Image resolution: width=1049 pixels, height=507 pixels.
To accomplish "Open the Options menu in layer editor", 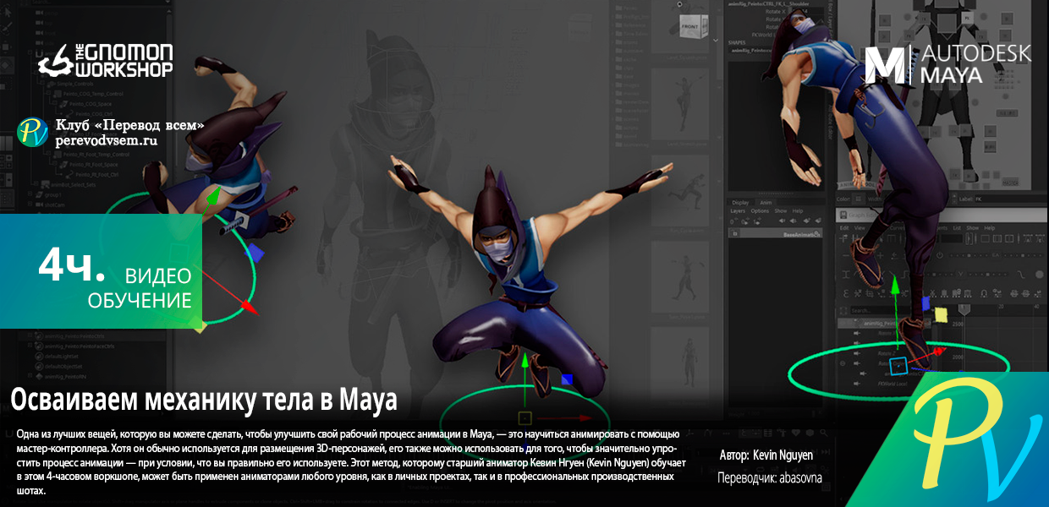I will click(x=761, y=211).
